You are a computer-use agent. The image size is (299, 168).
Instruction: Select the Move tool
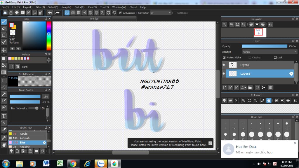[4, 50]
